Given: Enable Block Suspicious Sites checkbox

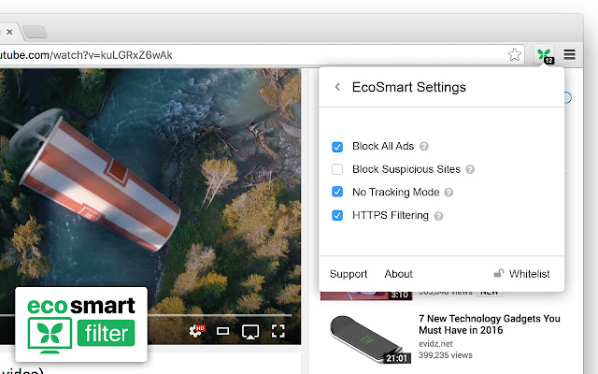Looking at the screenshot, I should pyautogui.click(x=337, y=169).
